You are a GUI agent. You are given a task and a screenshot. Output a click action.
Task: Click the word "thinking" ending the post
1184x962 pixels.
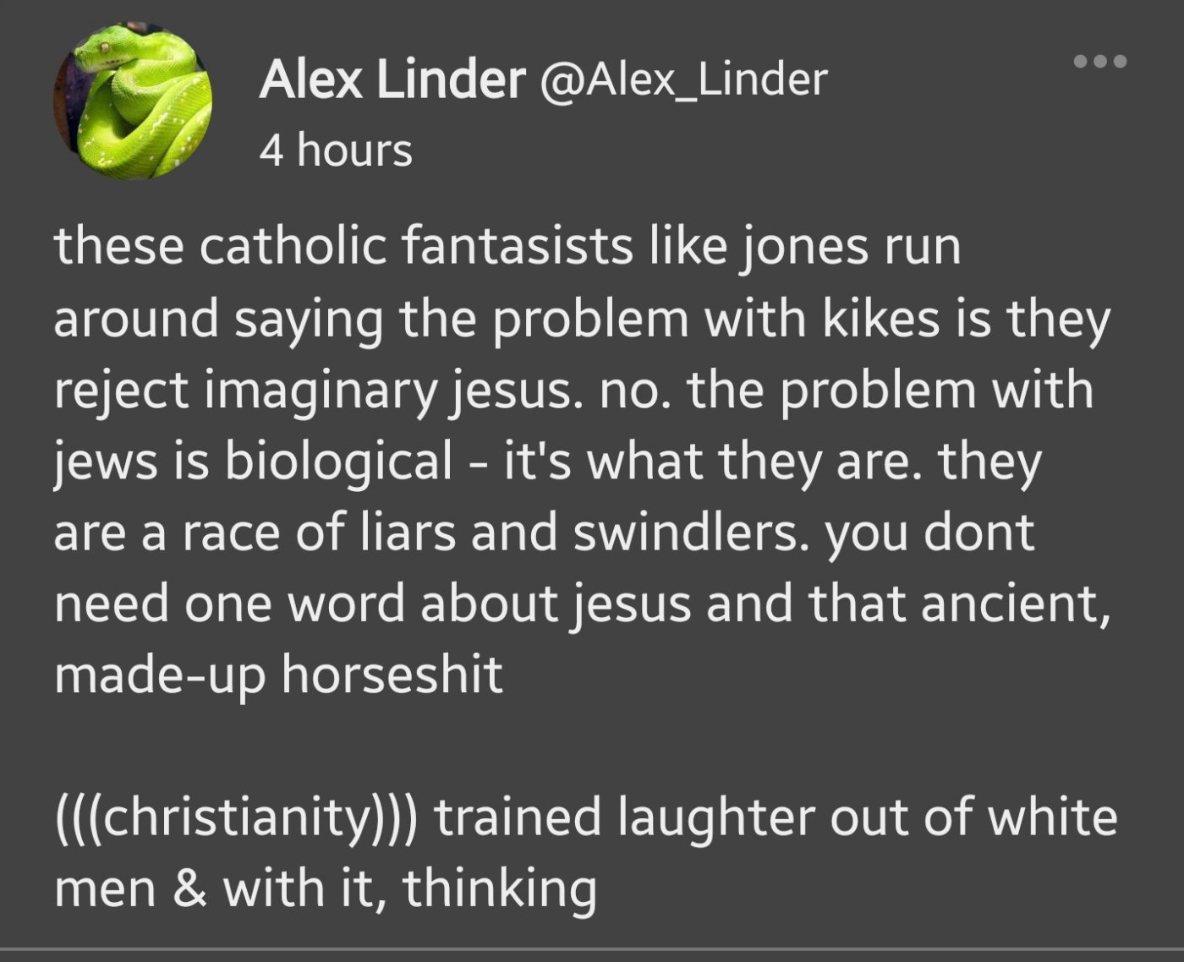[499, 889]
